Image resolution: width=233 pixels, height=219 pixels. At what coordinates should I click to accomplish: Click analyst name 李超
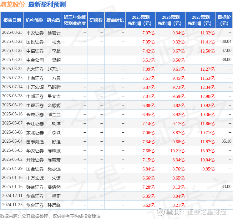coord(56,51)
